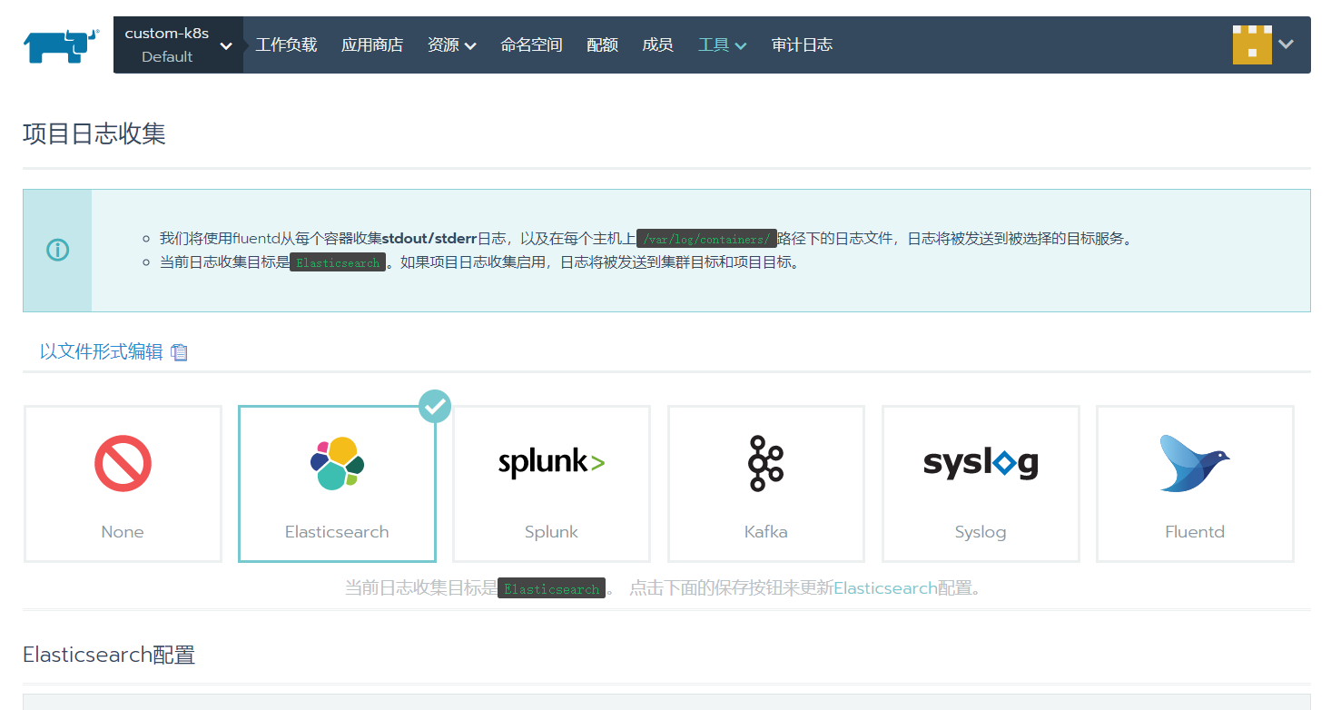Viewport: 1331px width, 710px height.
Task: Click the 项目日志收集 page heading
Action: pos(94,134)
